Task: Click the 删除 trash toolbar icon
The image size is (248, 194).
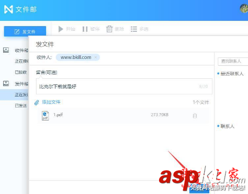Action: [109, 29]
